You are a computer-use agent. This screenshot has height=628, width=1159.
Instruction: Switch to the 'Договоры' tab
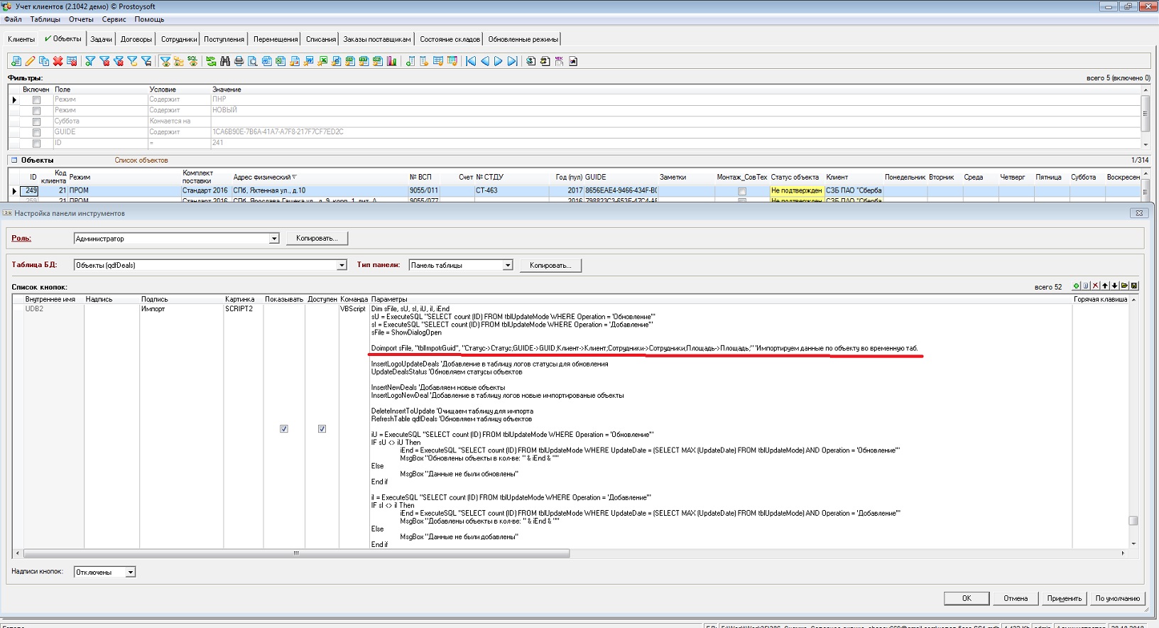[x=136, y=40]
